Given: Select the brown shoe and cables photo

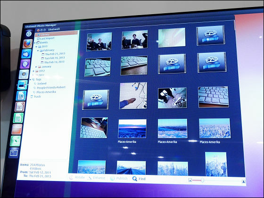Looking at the screenshot, I should [x=133, y=96].
